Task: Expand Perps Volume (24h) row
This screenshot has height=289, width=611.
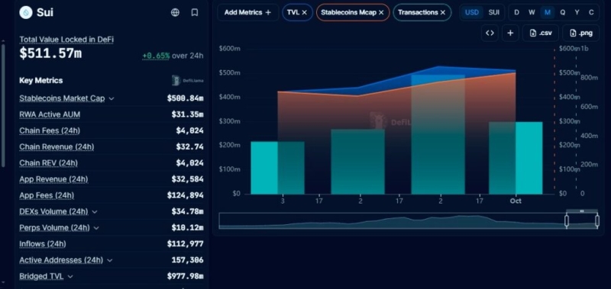Action: point(96,228)
